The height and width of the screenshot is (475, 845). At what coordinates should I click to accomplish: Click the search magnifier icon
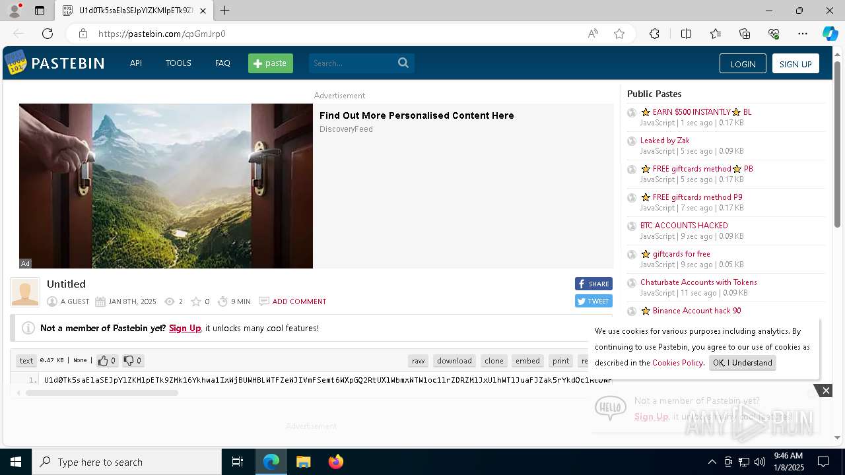coord(403,63)
